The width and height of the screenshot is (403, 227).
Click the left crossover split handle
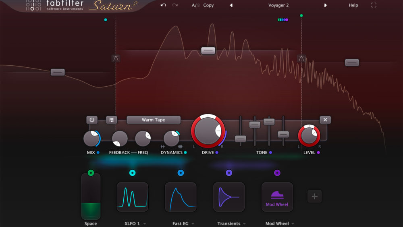(x=116, y=58)
